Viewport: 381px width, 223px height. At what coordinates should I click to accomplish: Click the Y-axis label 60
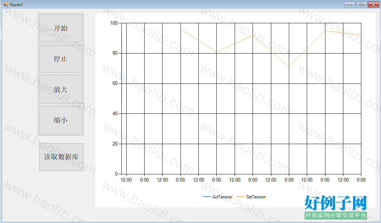pos(115,83)
